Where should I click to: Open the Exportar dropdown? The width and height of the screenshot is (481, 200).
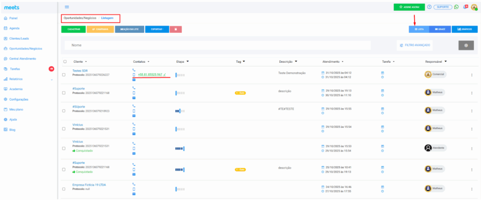(156, 29)
